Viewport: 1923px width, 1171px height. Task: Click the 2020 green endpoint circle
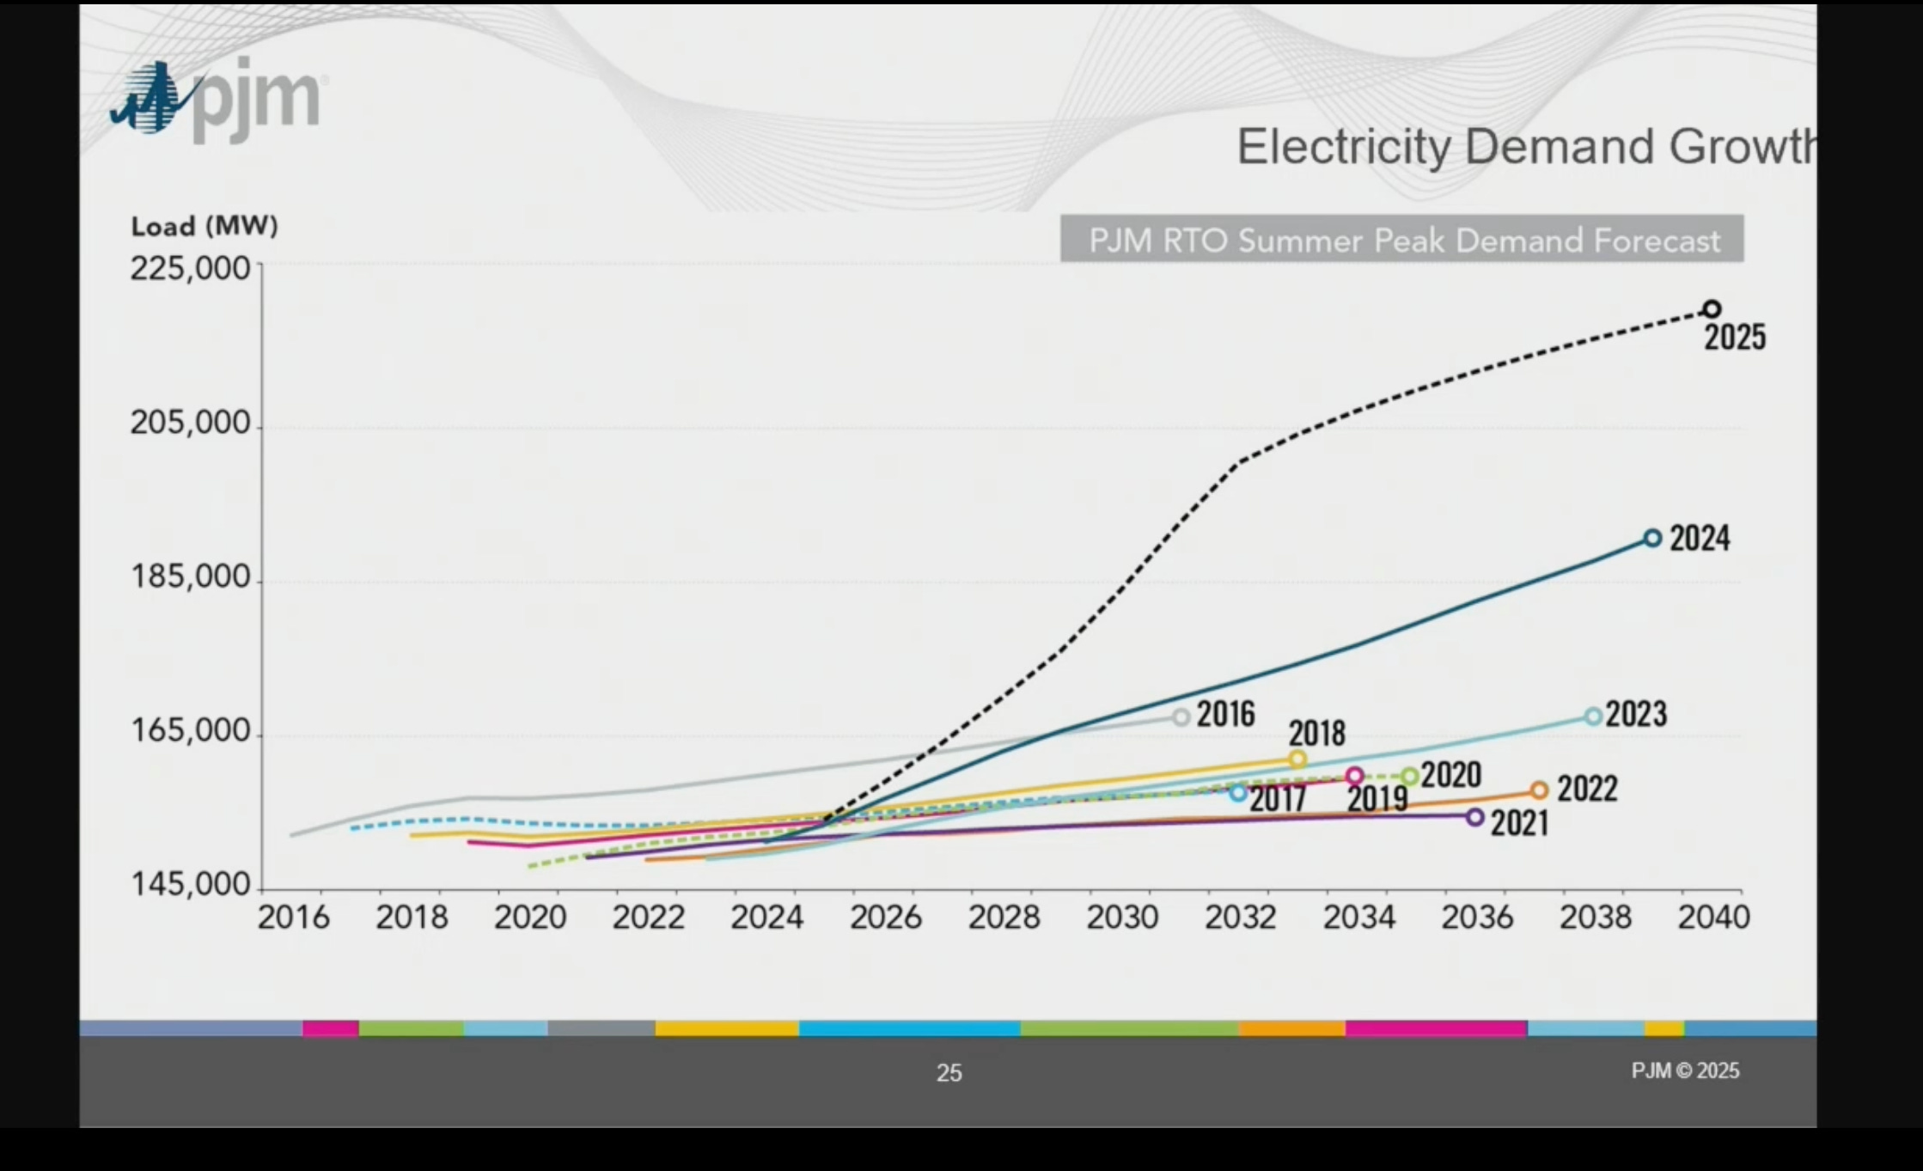[1409, 777]
